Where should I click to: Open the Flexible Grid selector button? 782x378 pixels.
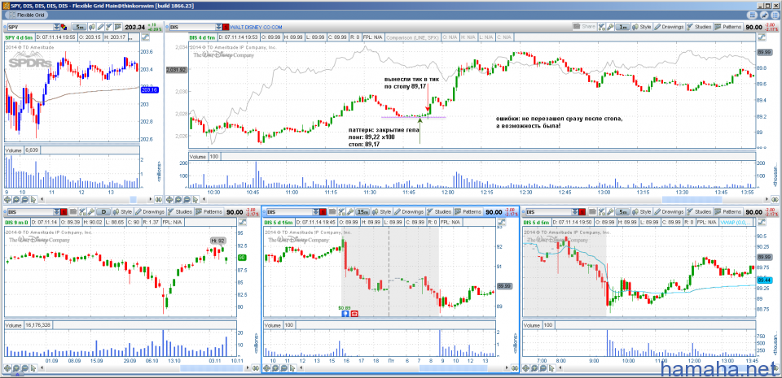26,15
